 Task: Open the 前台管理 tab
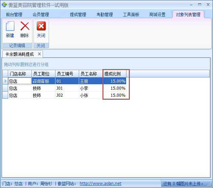[x=14, y=14]
